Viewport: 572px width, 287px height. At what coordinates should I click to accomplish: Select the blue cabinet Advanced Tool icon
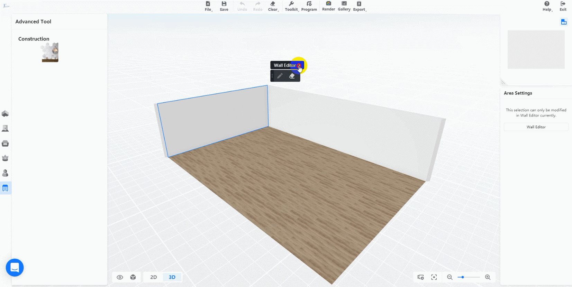click(x=5, y=188)
